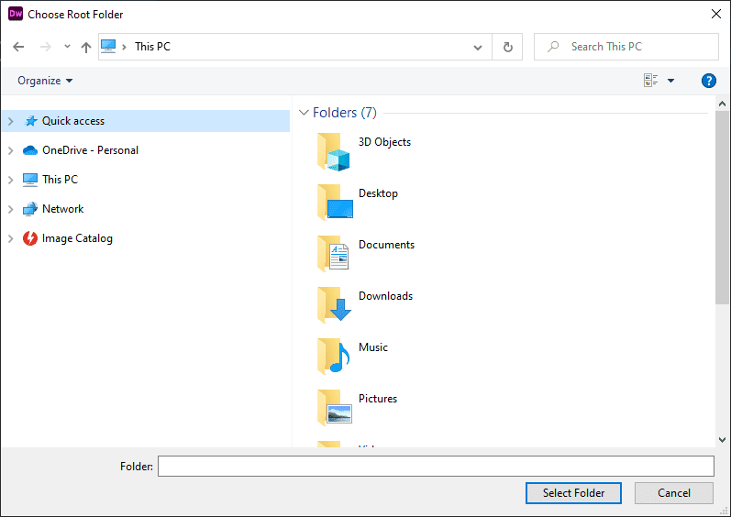Click the scrollbar up arrow
731x517 pixels.
(x=722, y=104)
